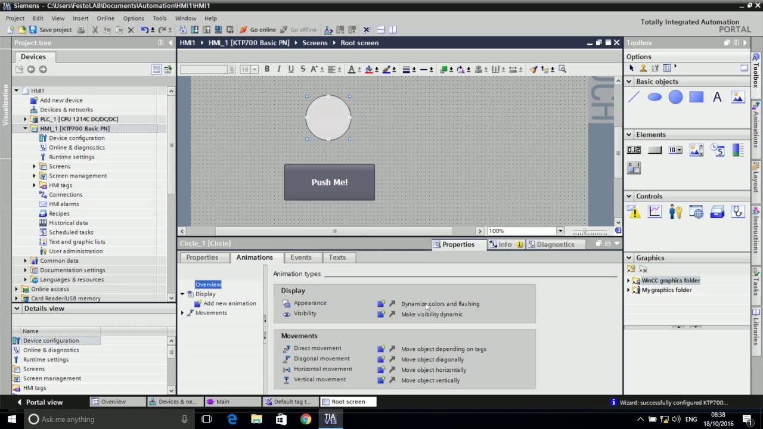763x429 pixels.
Task: Click Move object diagonally link
Action: (432, 359)
